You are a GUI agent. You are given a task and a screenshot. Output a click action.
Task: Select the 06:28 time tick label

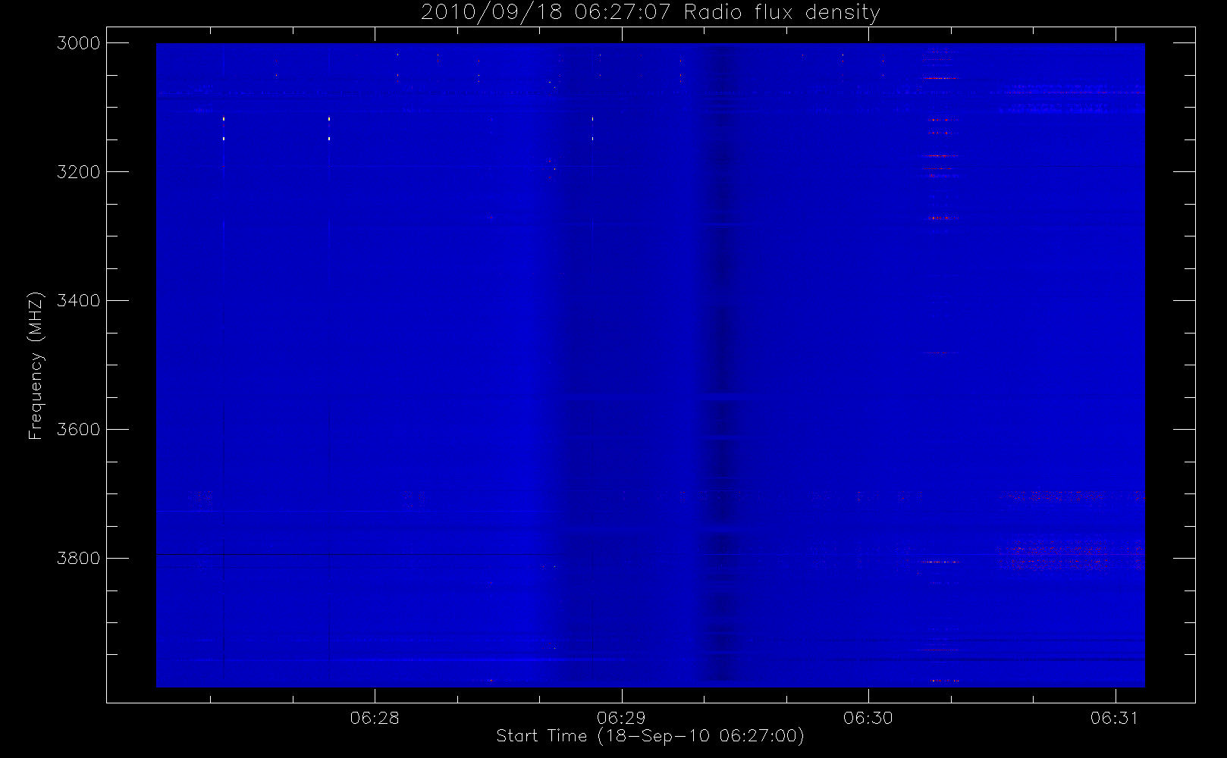[375, 718]
